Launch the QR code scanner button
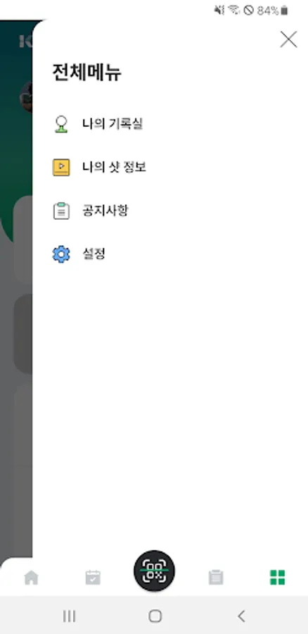308x634 pixels. (154, 571)
